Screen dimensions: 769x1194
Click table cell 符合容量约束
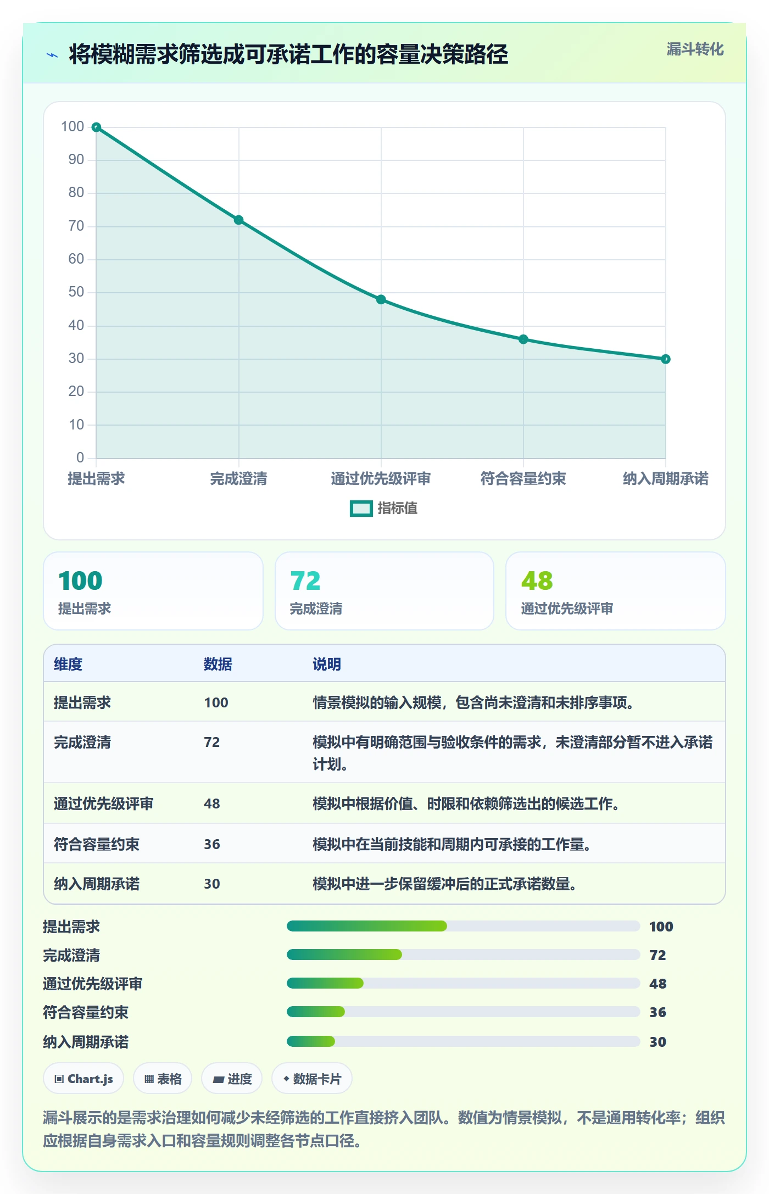(x=97, y=844)
